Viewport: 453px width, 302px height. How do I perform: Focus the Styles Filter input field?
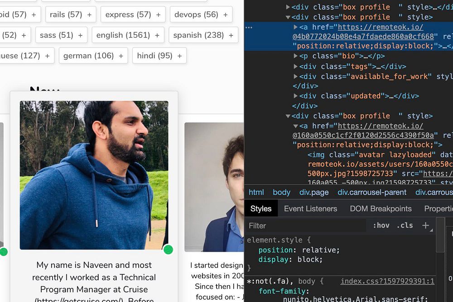click(306, 226)
